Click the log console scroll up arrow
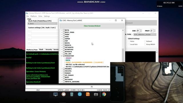 point(157,53)
